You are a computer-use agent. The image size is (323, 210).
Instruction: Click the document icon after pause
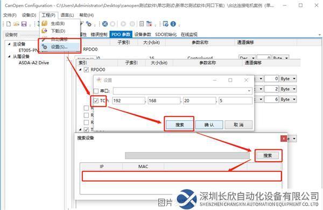tap(142, 24)
